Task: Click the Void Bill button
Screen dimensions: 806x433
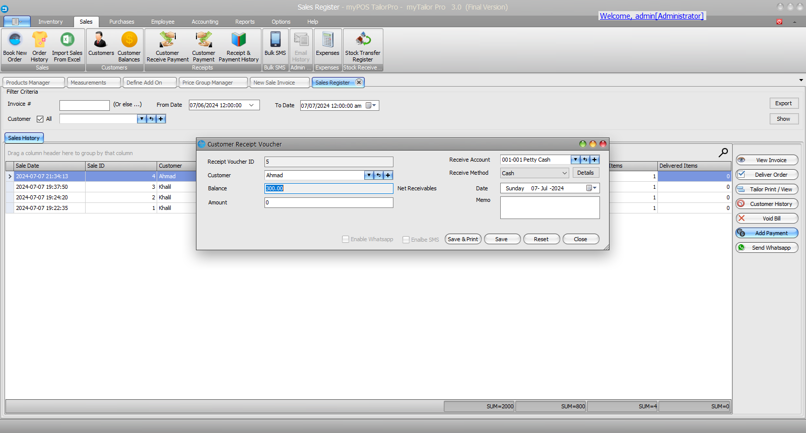Action: 767,219
